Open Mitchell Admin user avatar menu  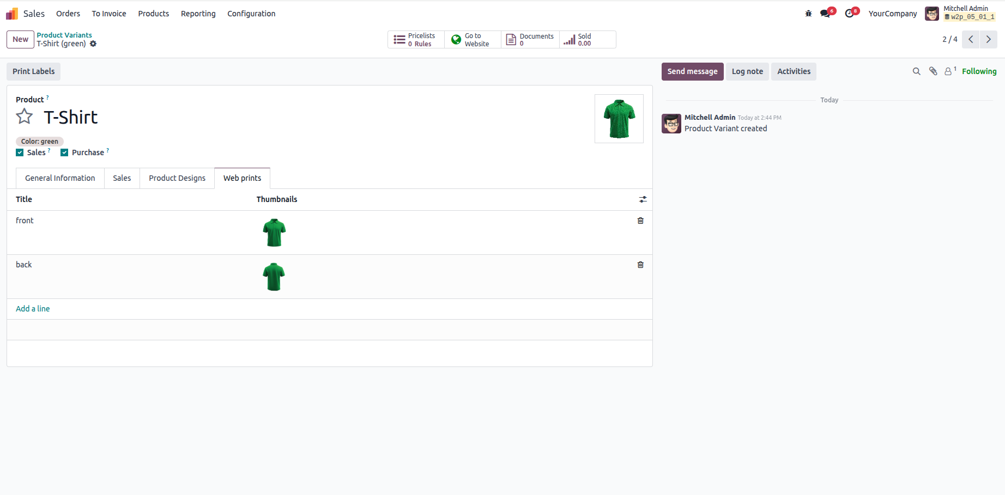point(932,14)
